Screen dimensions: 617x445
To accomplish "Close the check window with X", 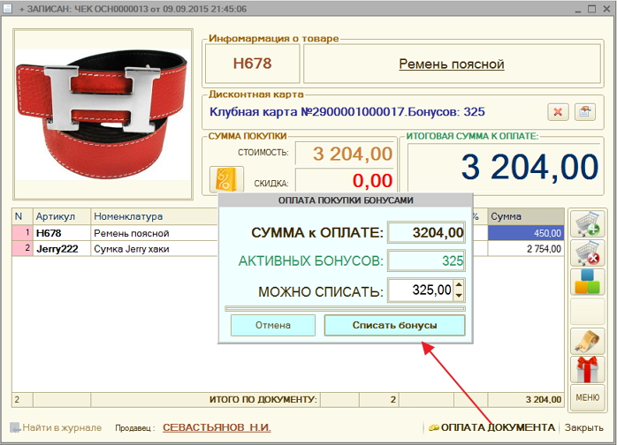I will 606,9.
